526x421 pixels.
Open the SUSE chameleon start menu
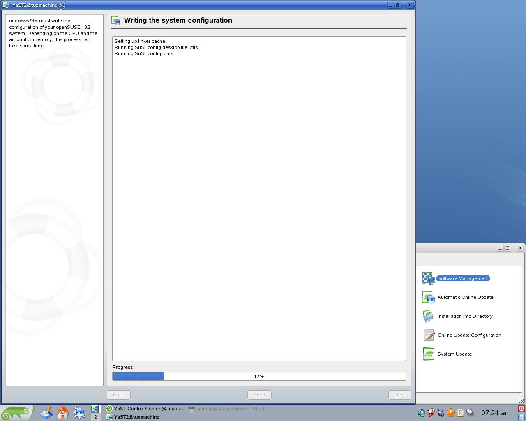[16, 412]
